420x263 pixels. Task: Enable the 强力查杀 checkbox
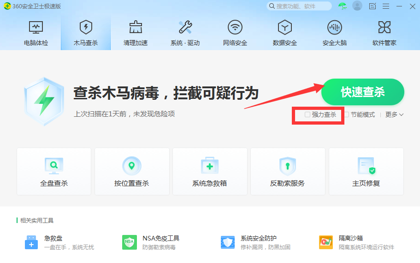coord(308,114)
